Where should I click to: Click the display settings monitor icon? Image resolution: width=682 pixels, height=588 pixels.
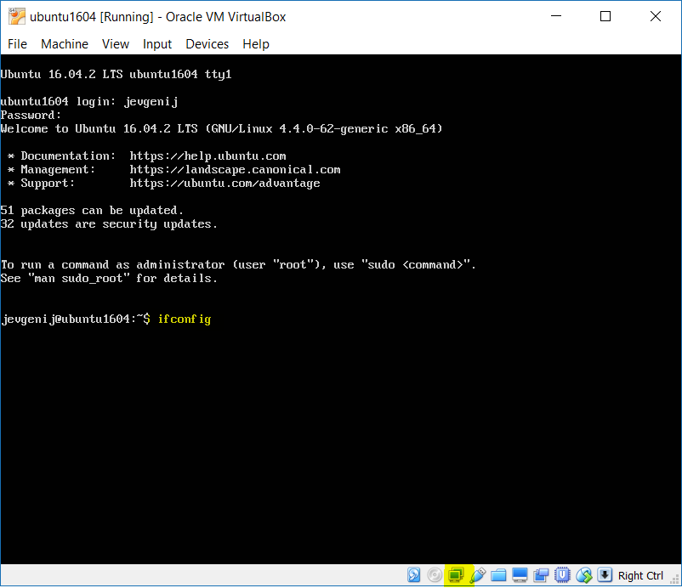(520, 575)
